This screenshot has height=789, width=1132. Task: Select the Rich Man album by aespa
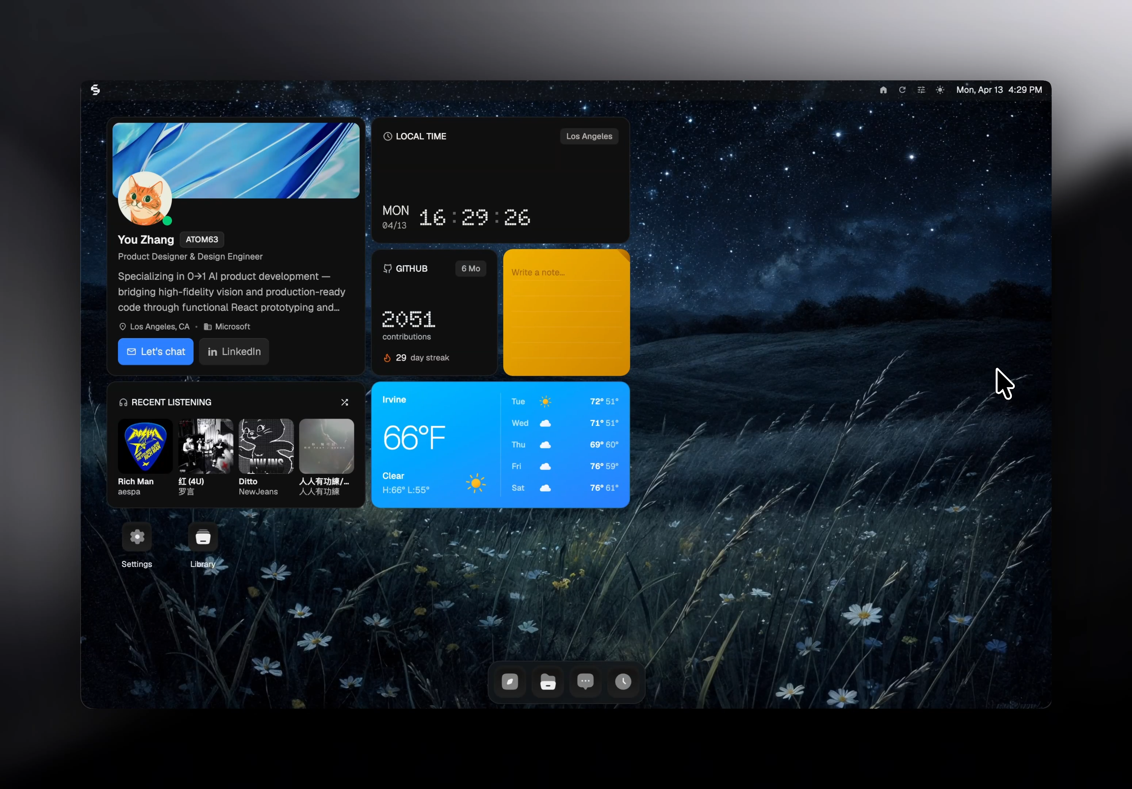[x=145, y=446]
